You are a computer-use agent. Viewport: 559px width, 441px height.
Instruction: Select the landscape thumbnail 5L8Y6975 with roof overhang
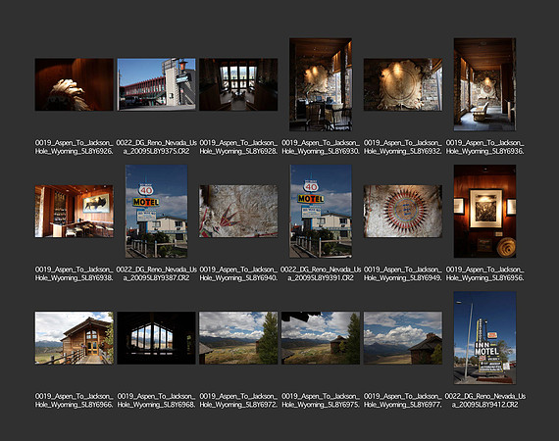pos(321,338)
